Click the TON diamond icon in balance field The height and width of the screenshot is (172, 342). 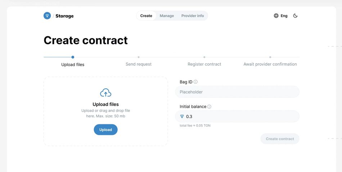coord(182,116)
